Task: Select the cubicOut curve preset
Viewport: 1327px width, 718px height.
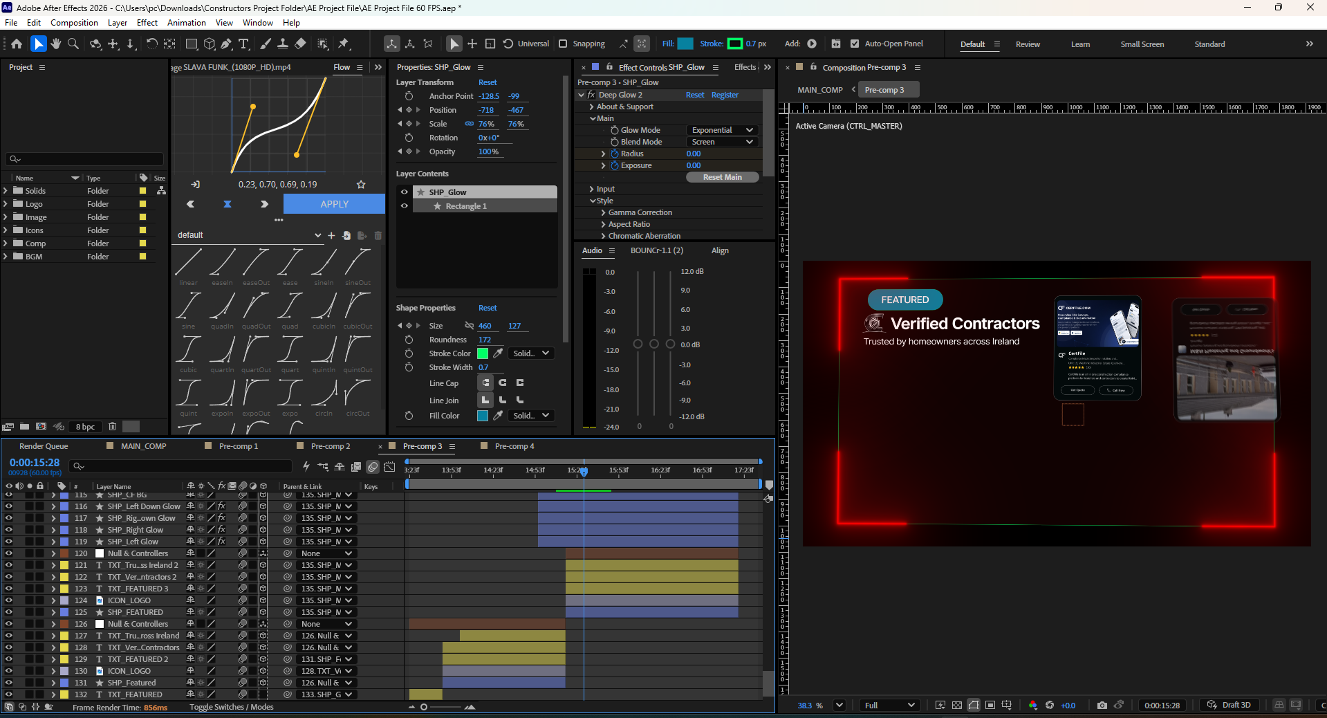Action: click(x=358, y=311)
